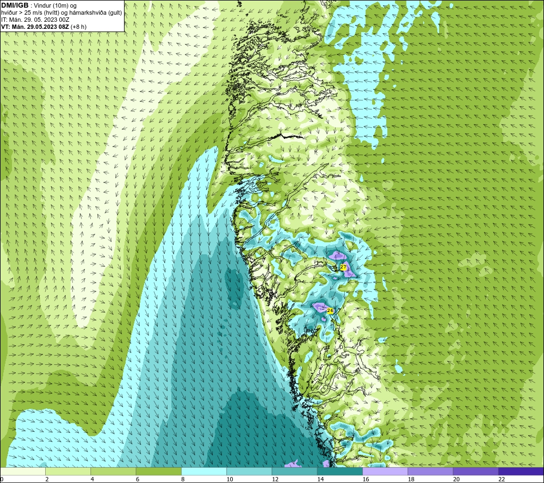The width and height of the screenshot is (544, 483).
Task: Click the 10–12 m/s turquoise swatch
Action: click(249, 471)
